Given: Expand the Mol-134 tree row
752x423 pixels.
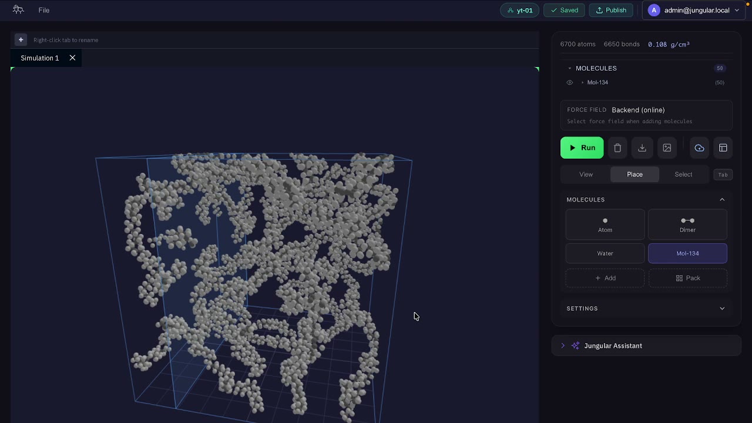Looking at the screenshot, I should pos(582,82).
